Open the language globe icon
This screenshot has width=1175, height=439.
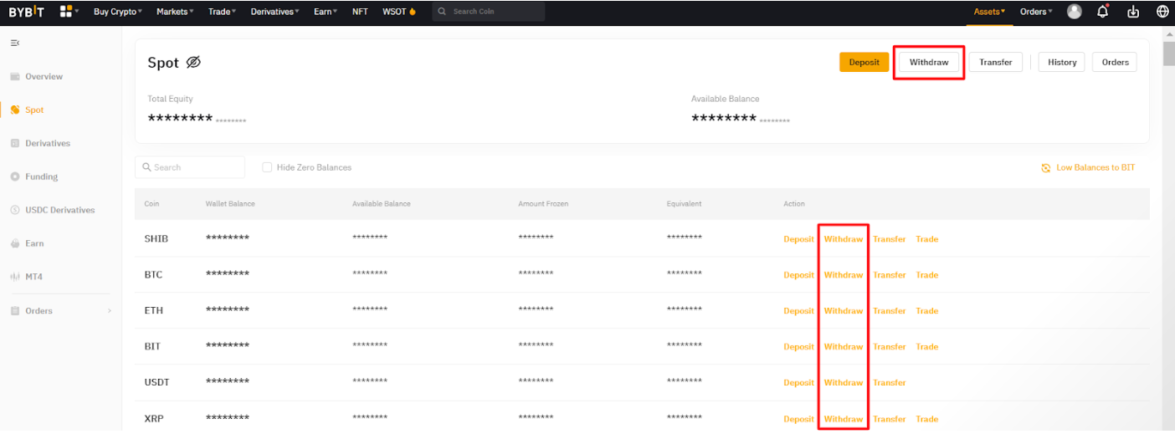point(1162,12)
